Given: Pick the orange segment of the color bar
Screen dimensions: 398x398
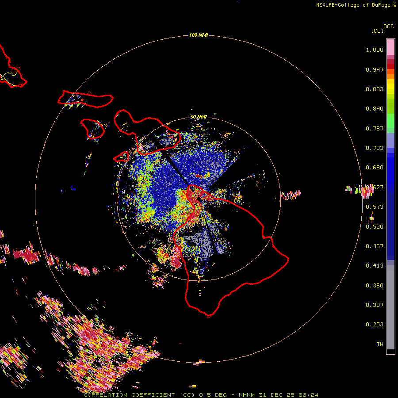Looking at the screenshot, I should 390,77.
